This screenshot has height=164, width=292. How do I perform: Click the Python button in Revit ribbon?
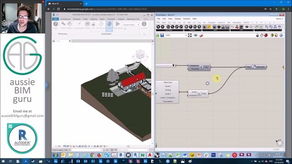tap(69, 25)
